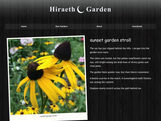Click the photo caption 'sunset garden stroll'
This screenshot has width=161, height=121.
pos(49,116)
